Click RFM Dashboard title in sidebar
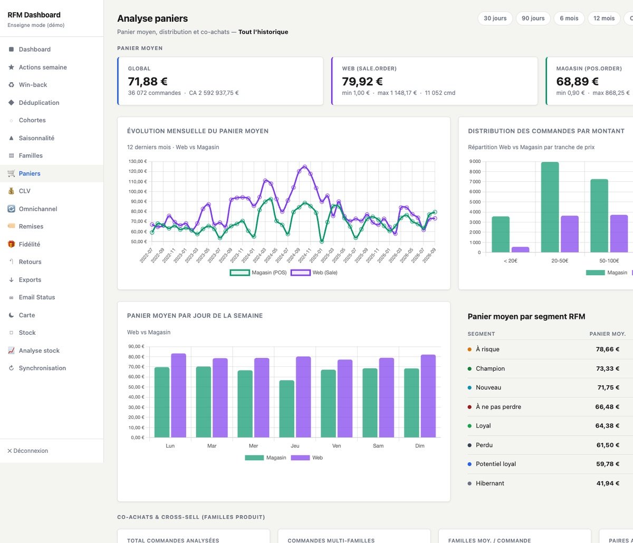This screenshot has width=633, height=543. click(x=34, y=15)
